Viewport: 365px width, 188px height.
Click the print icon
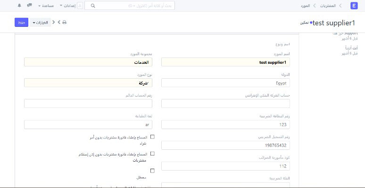[x=64, y=22]
